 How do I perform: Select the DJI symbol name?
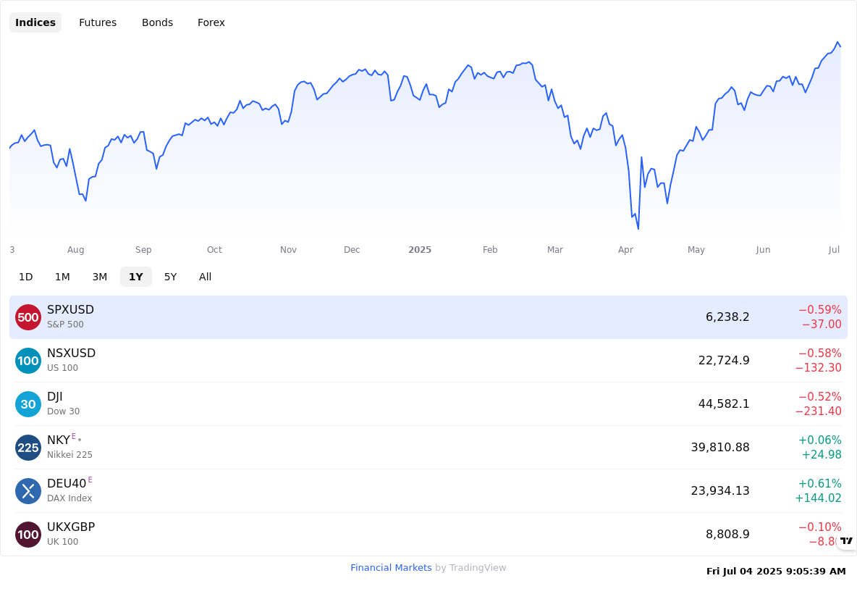(x=55, y=396)
